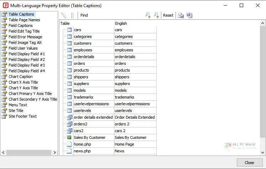The width and height of the screenshot is (266, 169).
Task: Select Chart Primary Y Axis Title
Action: coord(30,94)
